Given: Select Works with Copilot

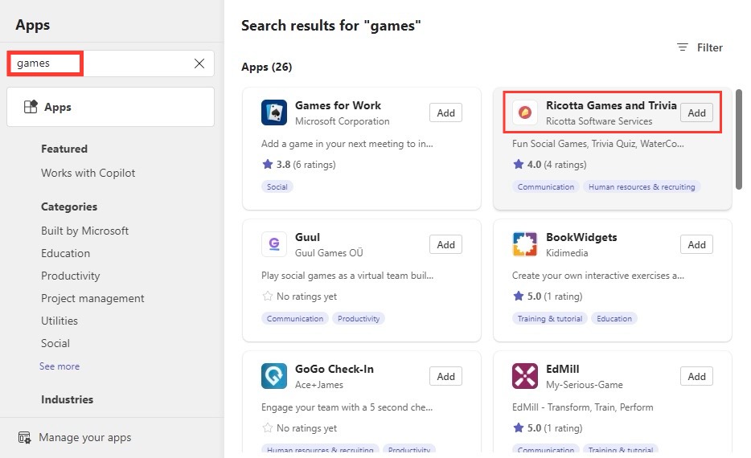Looking at the screenshot, I should [88, 173].
